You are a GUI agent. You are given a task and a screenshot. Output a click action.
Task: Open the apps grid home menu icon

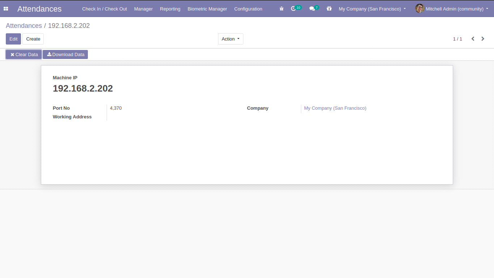pos(6,9)
